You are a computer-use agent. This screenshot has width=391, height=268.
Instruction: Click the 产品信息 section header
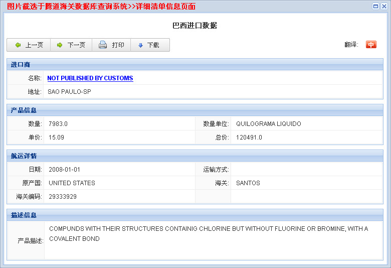24,110
